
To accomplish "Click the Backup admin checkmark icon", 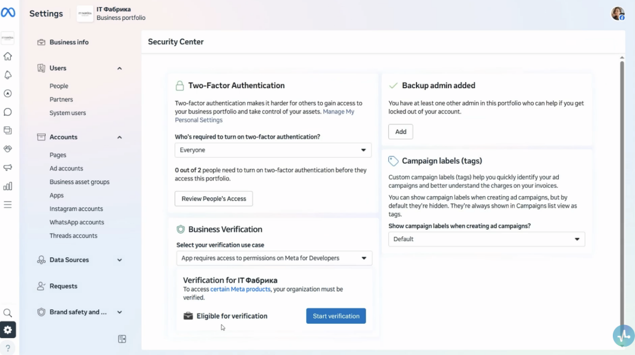I will click(393, 85).
